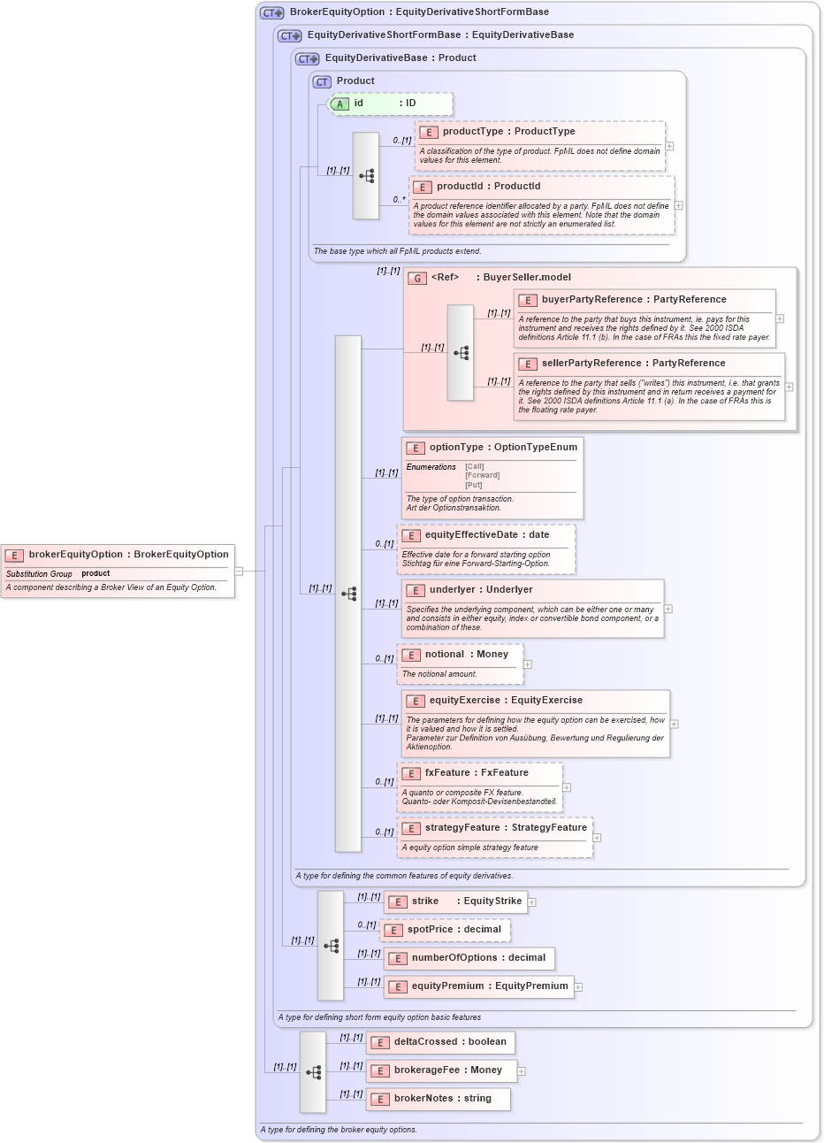Click the element icon of deltaCrossed
This screenshot has width=824, height=1143.
click(x=380, y=1043)
